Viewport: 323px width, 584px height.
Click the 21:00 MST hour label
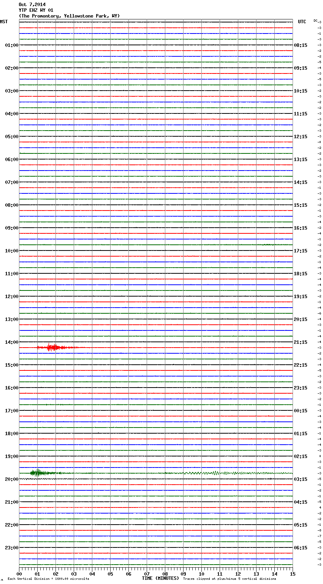tap(11, 502)
